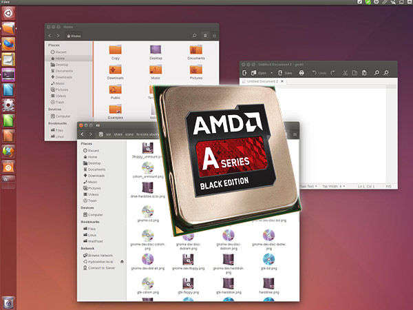The width and height of the screenshot is (413, 310).
Task: Click the Firefox icon in the launcher
Action: pyautogui.click(x=8, y=43)
